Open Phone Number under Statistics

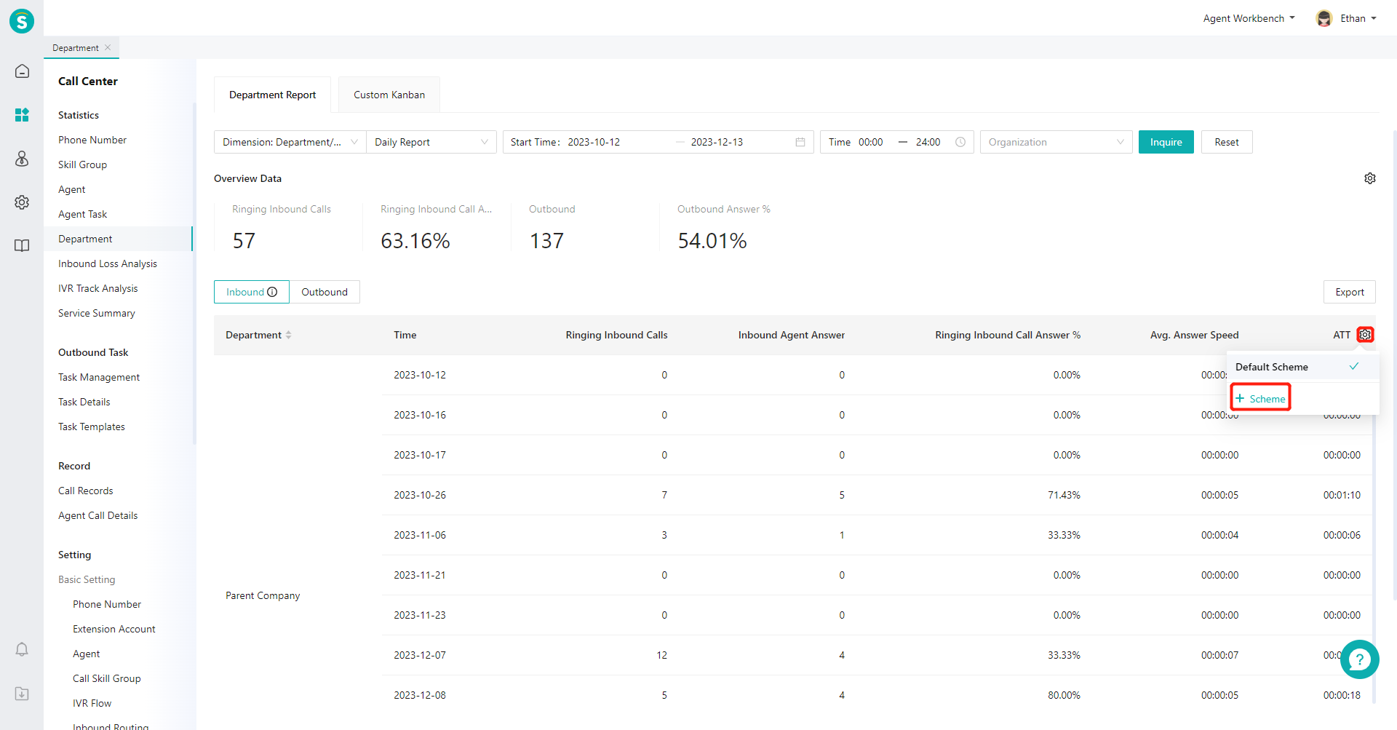click(92, 140)
